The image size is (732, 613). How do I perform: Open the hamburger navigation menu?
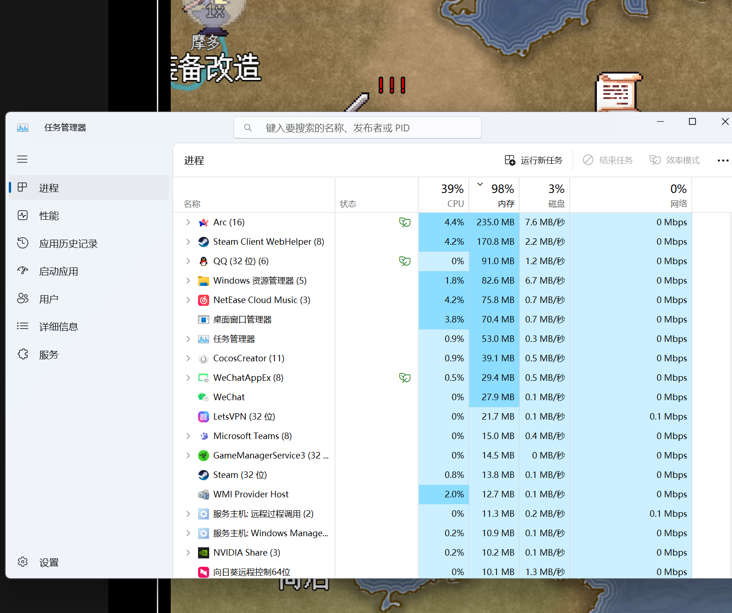pos(22,160)
